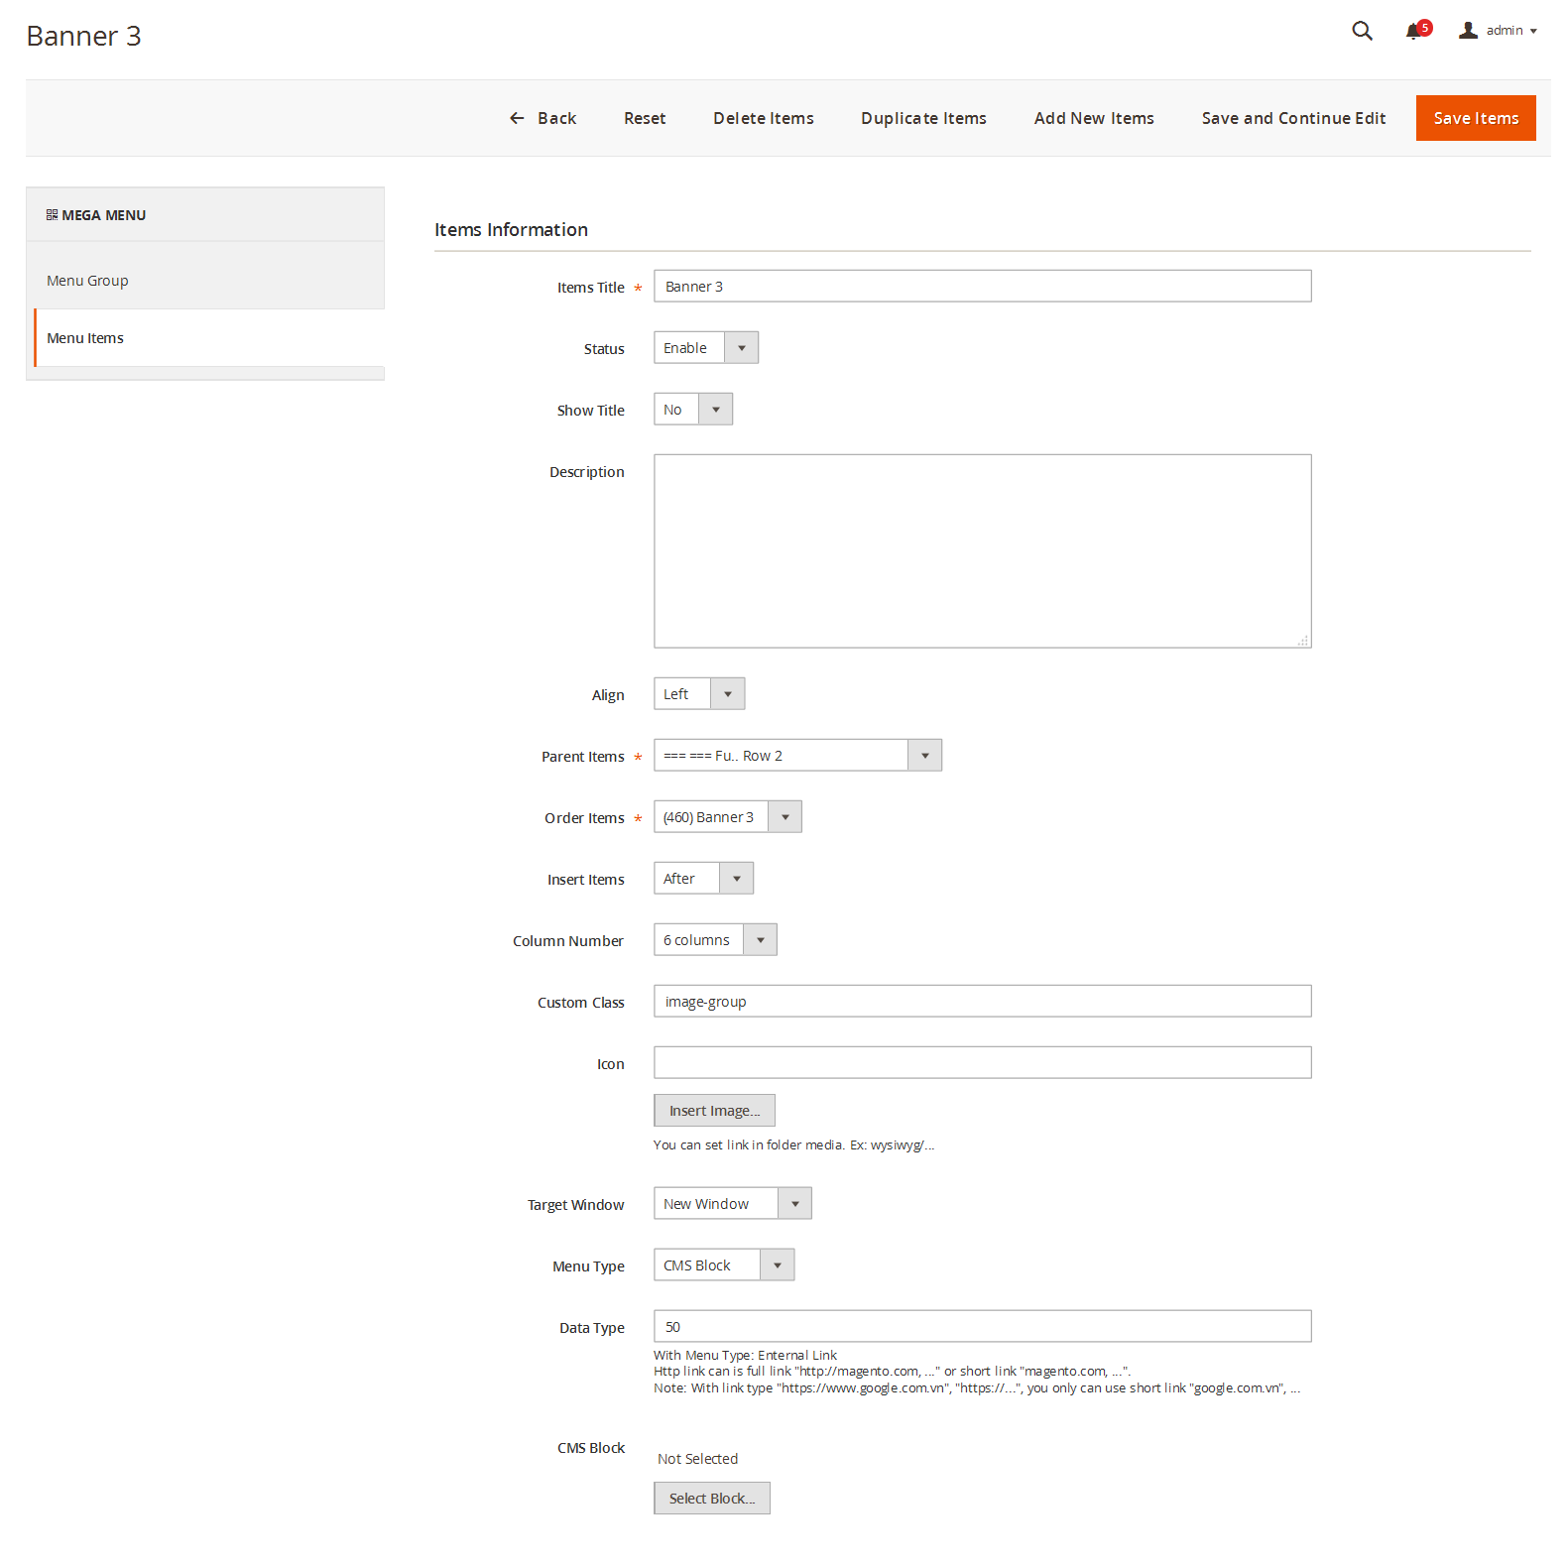Expand the Show Title dropdown
This screenshot has width=1568, height=1565.
[x=692, y=410]
